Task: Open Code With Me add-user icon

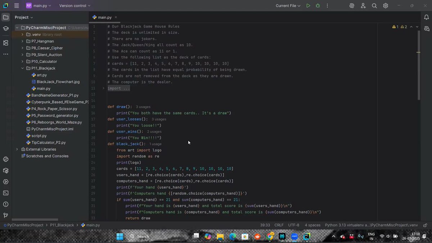Action: click(363, 6)
